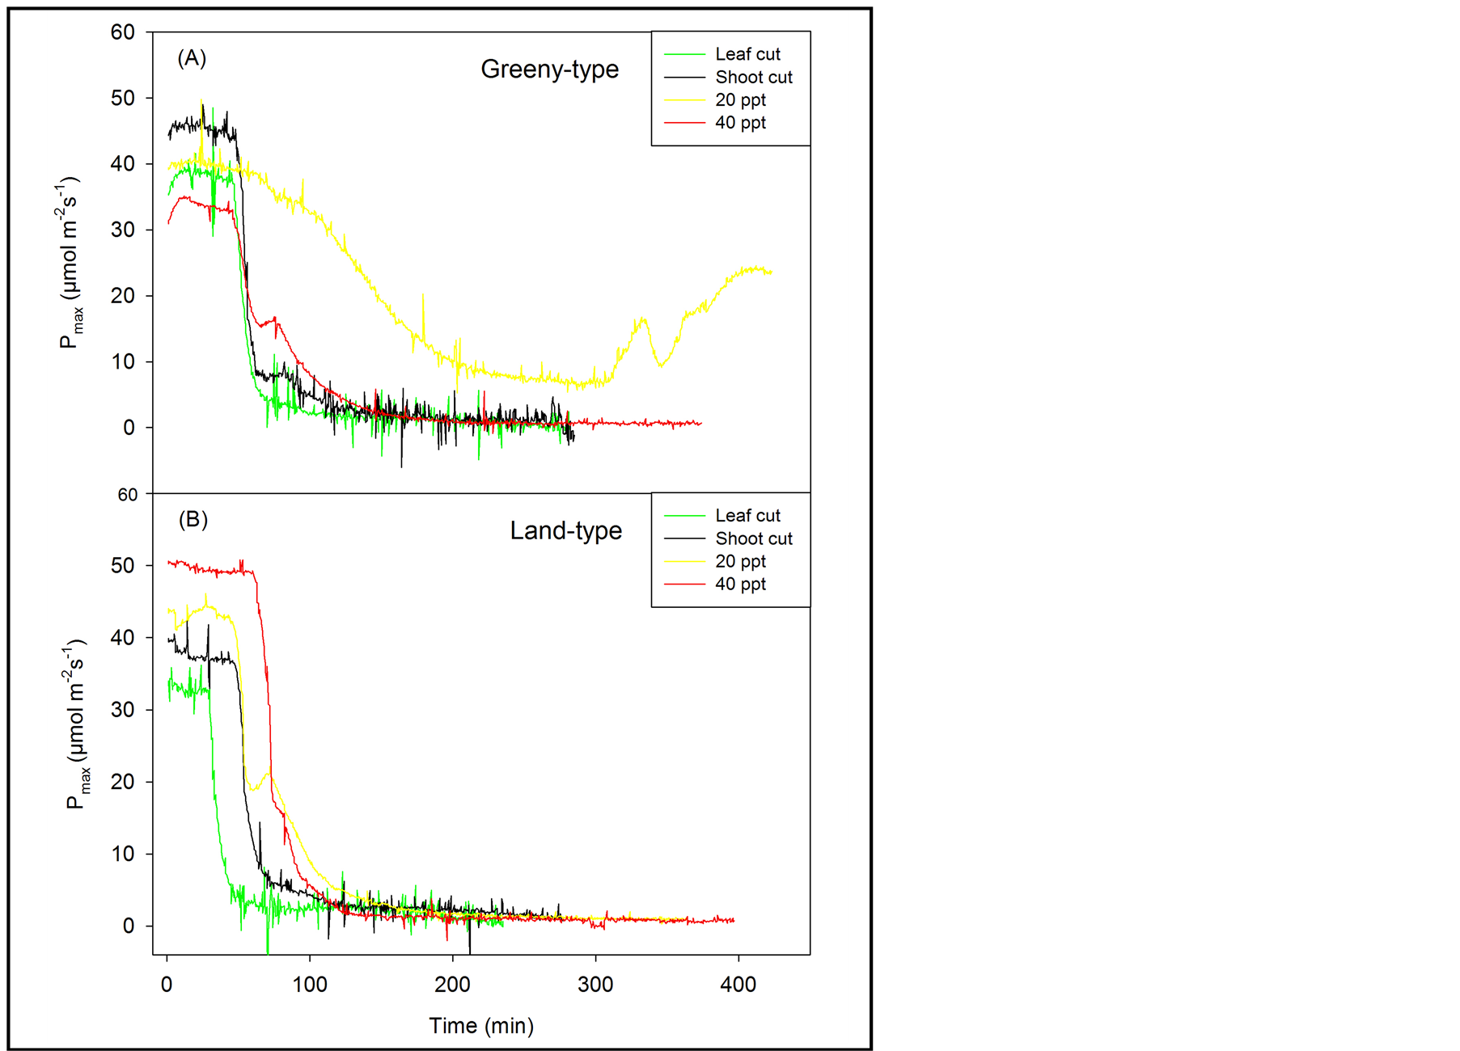Click y-axis tick '50' in panel B

click(123, 566)
